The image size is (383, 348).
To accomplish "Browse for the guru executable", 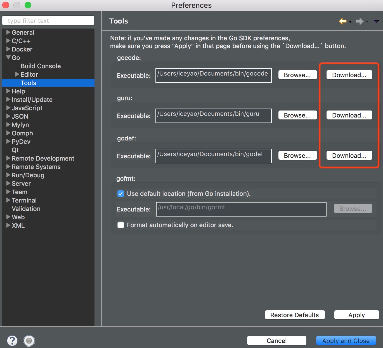I will (x=297, y=115).
